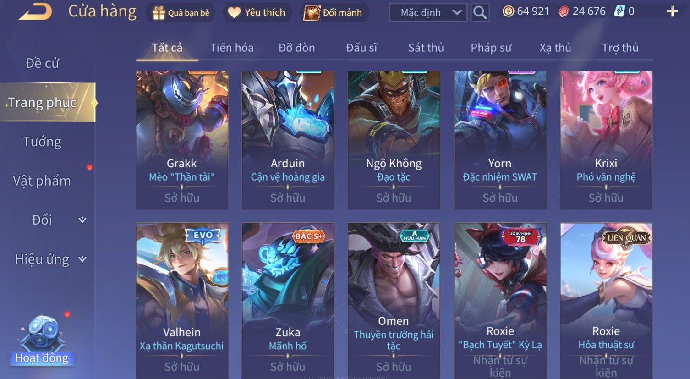Open the Yêu thích favorites heart
Viewport: 690px width, 379px height.
(x=256, y=13)
